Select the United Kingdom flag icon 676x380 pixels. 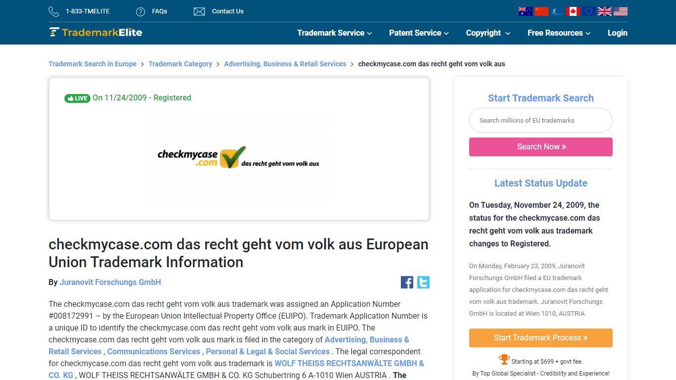pyautogui.click(x=604, y=11)
